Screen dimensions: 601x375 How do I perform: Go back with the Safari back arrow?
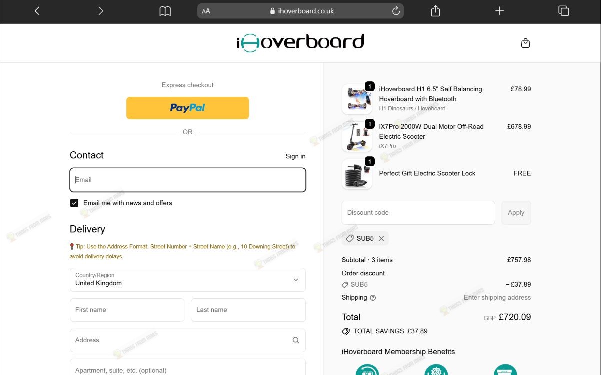pyautogui.click(x=37, y=11)
